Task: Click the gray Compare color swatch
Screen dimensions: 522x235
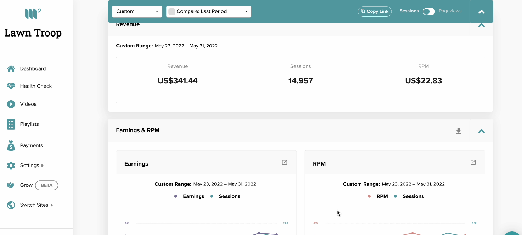Action: [172, 11]
